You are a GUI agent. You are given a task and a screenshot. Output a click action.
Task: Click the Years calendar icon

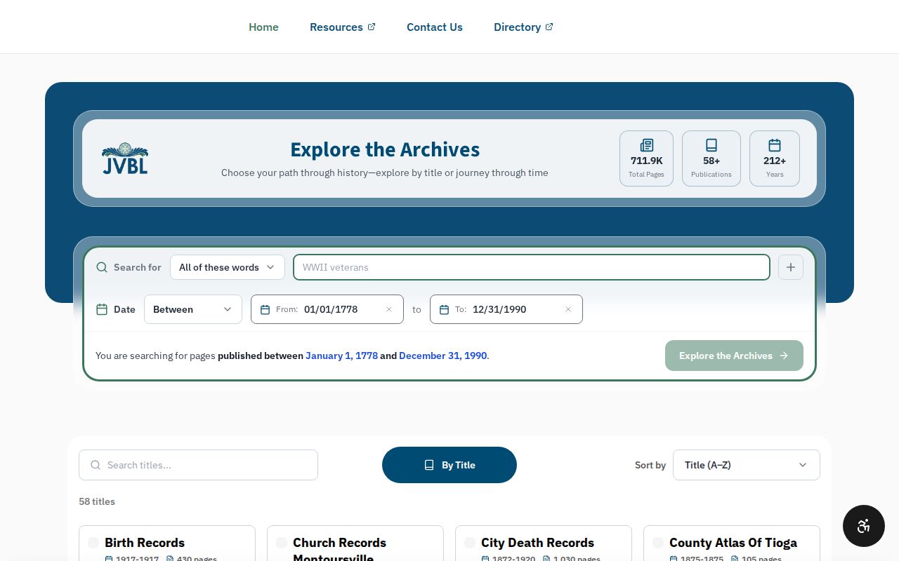click(x=775, y=145)
